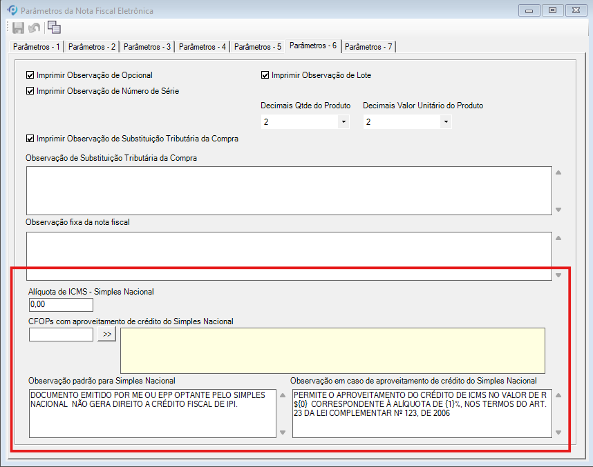Click down arrow of crédito observation scrollbar
Screen dimensions: 593x467
558,433
